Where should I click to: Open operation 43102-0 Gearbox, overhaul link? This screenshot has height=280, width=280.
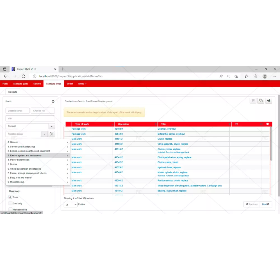tap(118, 129)
